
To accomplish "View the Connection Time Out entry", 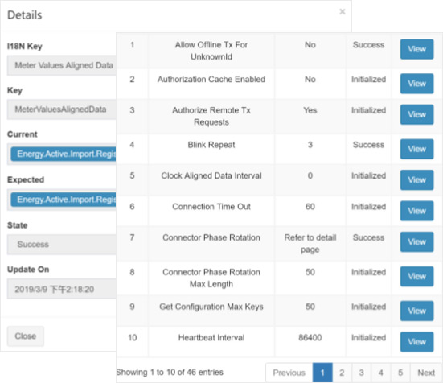I will (x=416, y=211).
